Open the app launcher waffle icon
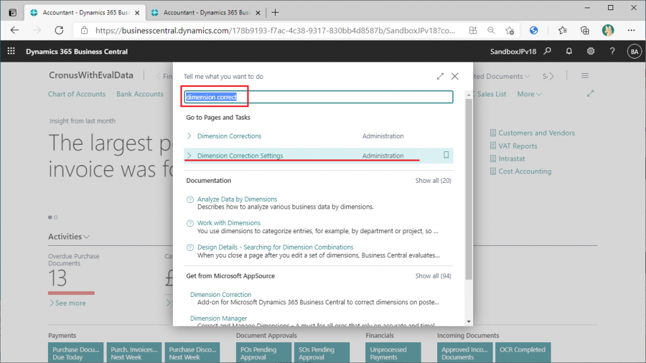This screenshot has height=363, width=646. pos(11,51)
